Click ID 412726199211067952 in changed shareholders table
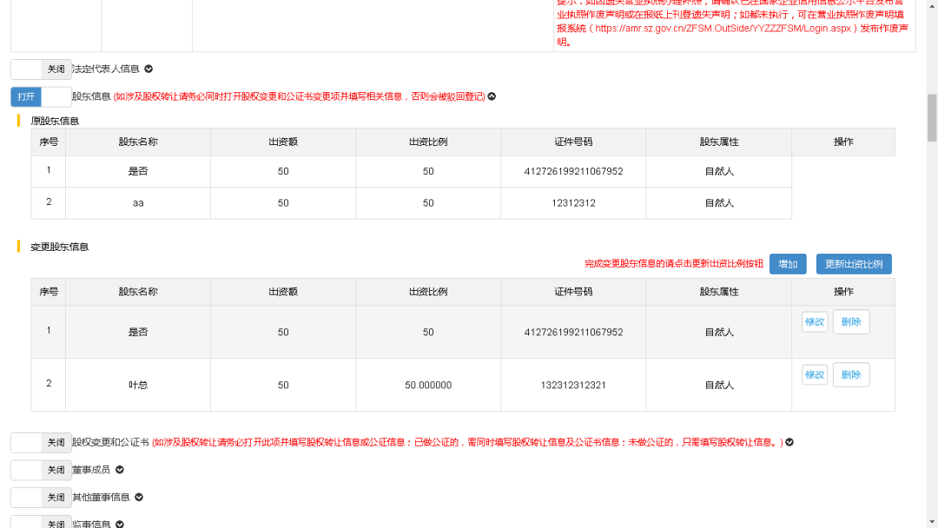The height and width of the screenshot is (528, 938). (573, 333)
